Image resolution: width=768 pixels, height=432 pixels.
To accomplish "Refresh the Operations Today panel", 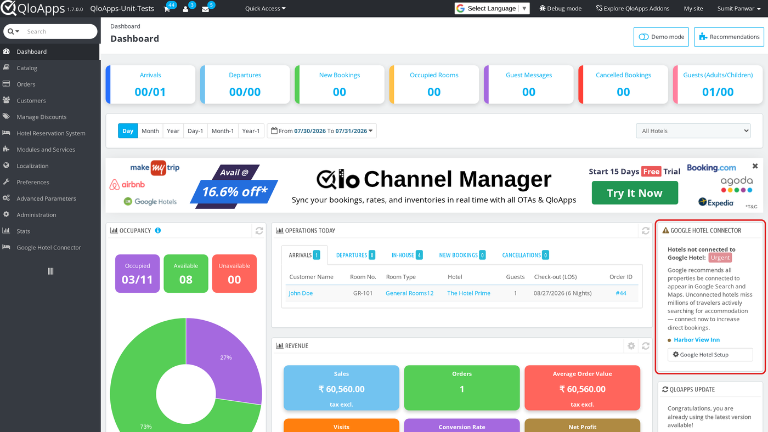I will 646,231.
